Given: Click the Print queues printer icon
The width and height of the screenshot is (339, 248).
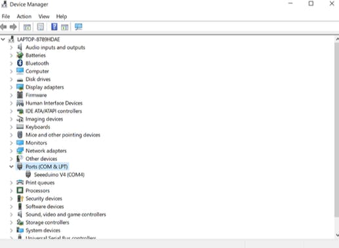Looking at the screenshot, I should point(20,183).
